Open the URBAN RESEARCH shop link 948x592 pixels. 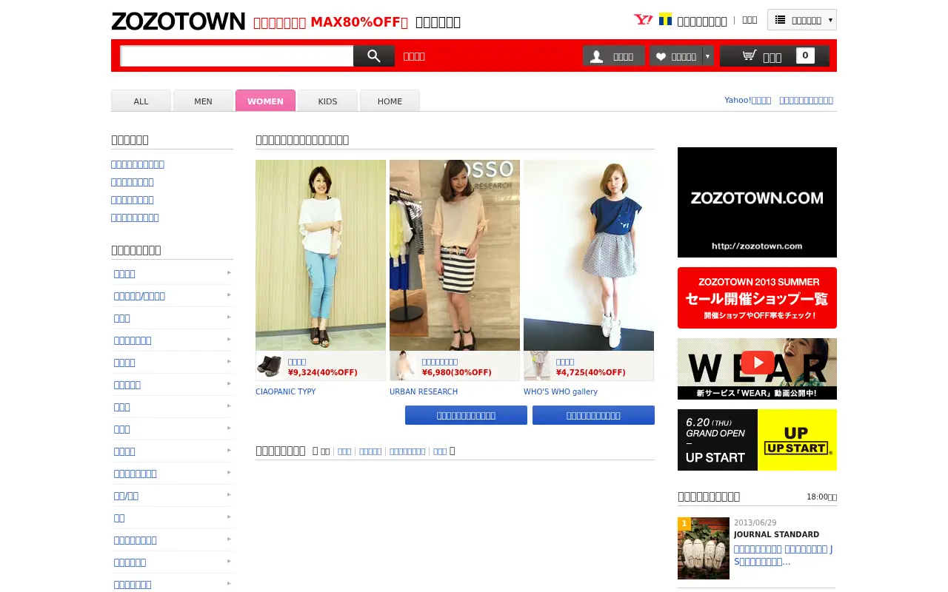[424, 391]
